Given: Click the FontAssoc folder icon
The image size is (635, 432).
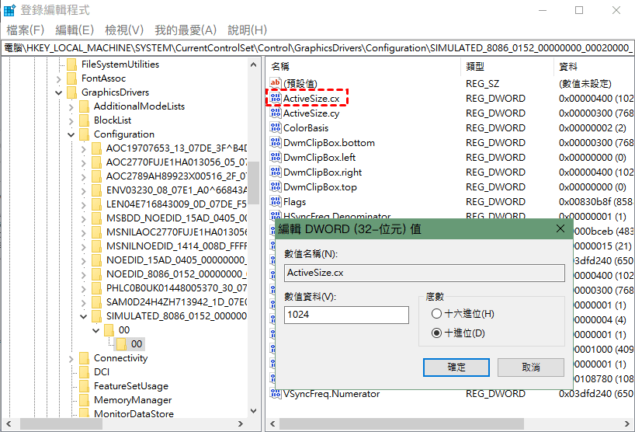Looking at the screenshot, I should coord(71,78).
